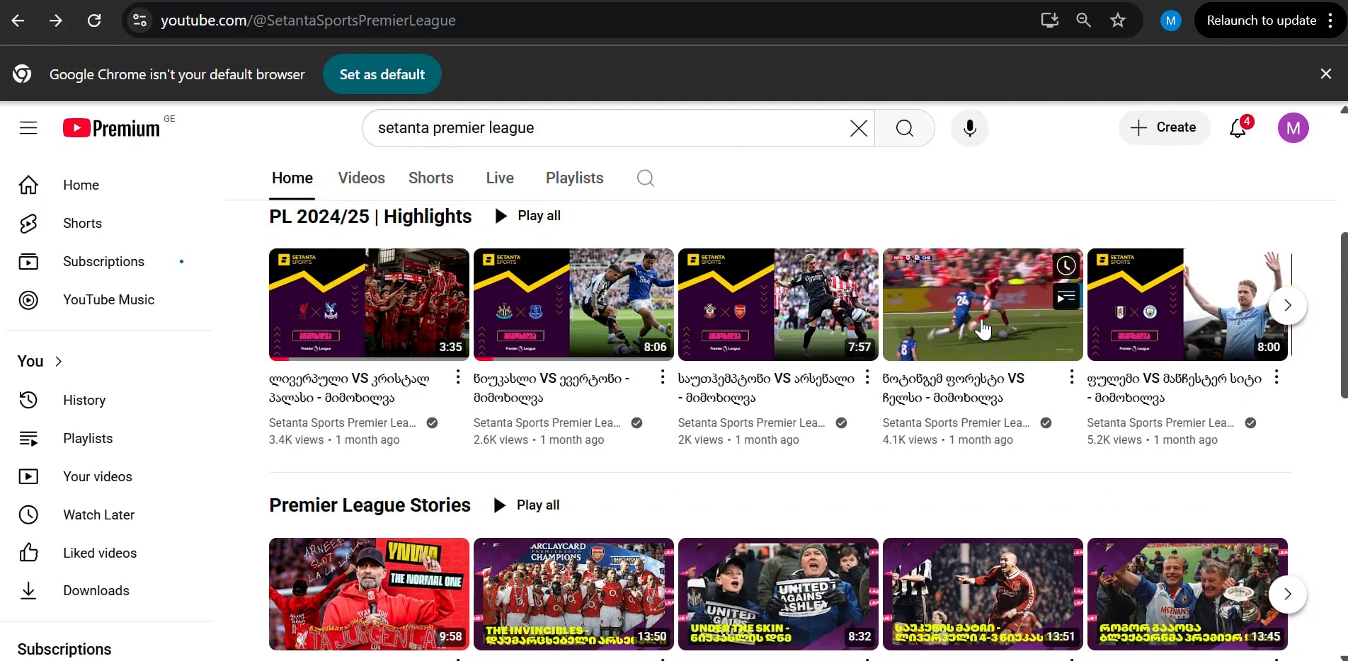The height and width of the screenshot is (661, 1348).
Task: Expand the You section chevron
Action: coord(59,362)
